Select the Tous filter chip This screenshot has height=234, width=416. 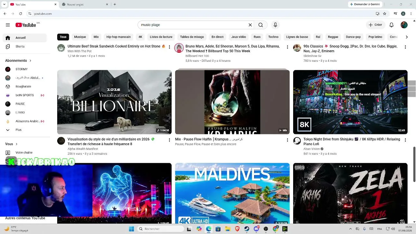tap(63, 37)
